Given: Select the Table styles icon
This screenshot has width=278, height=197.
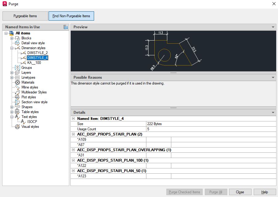Looking at the screenshot, I should click(17, 112).
